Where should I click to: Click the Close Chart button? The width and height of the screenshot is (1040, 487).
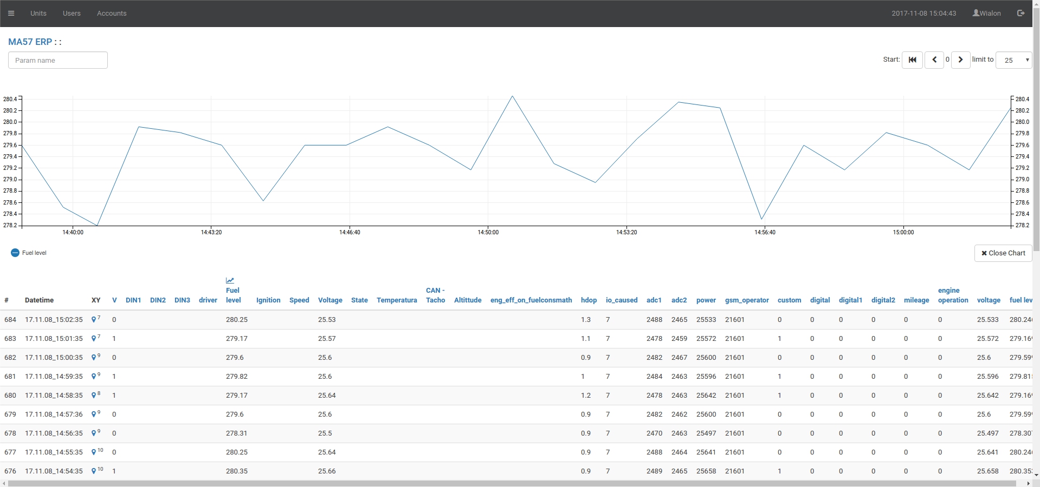tap(1003, 253)
